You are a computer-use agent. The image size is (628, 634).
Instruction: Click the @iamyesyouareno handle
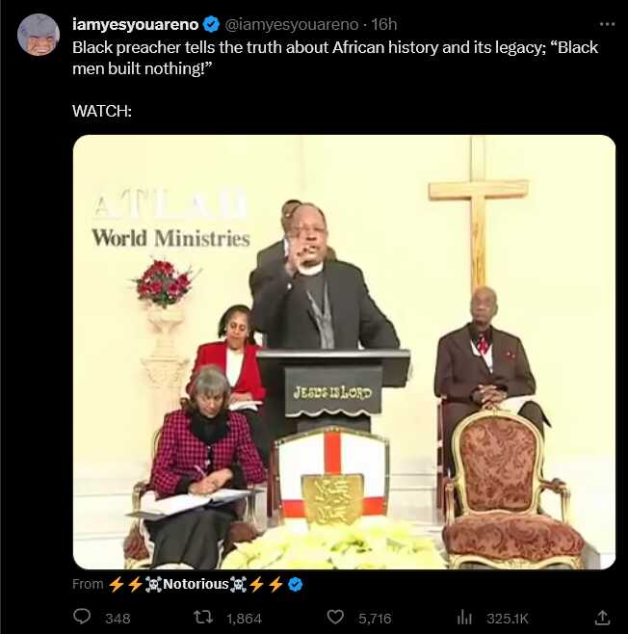tap(292, 25)
